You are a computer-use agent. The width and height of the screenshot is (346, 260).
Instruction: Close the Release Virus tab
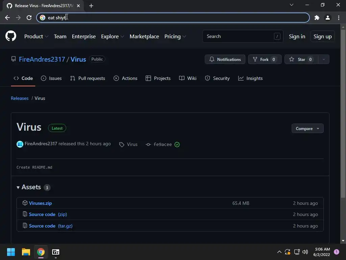point(78,6)
